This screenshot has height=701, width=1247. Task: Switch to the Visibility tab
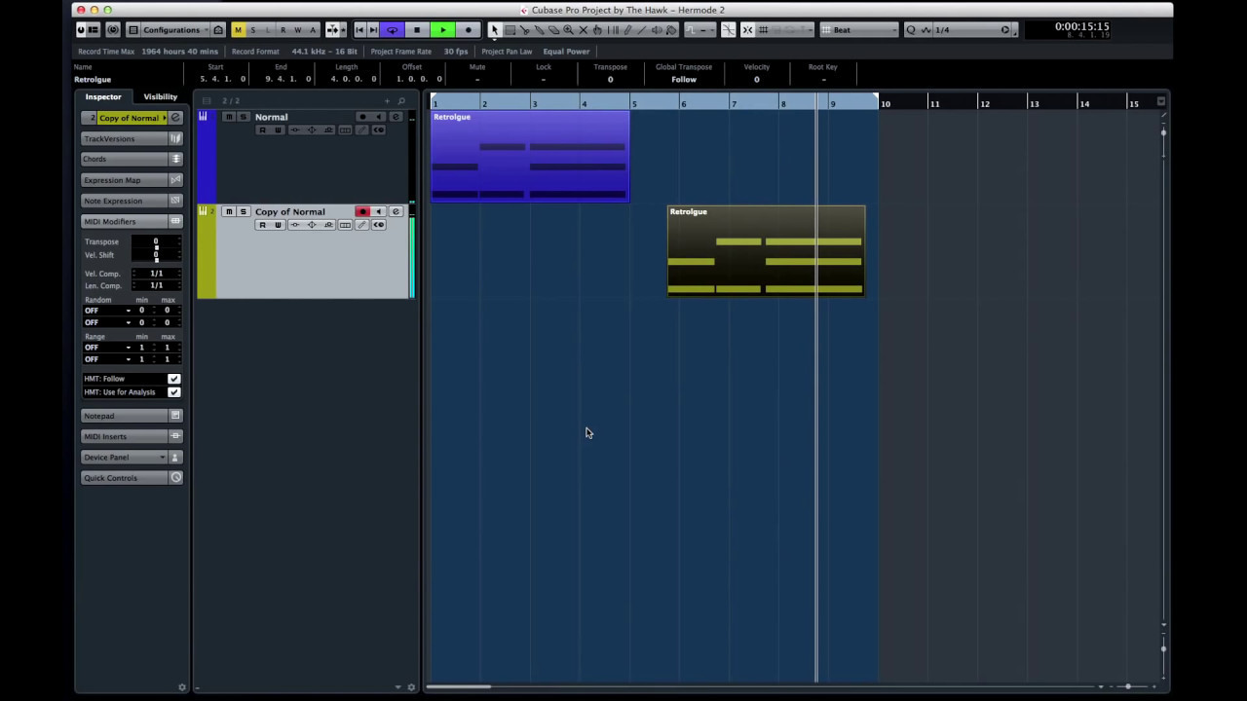pyautogui.click(x=161, y=96)
